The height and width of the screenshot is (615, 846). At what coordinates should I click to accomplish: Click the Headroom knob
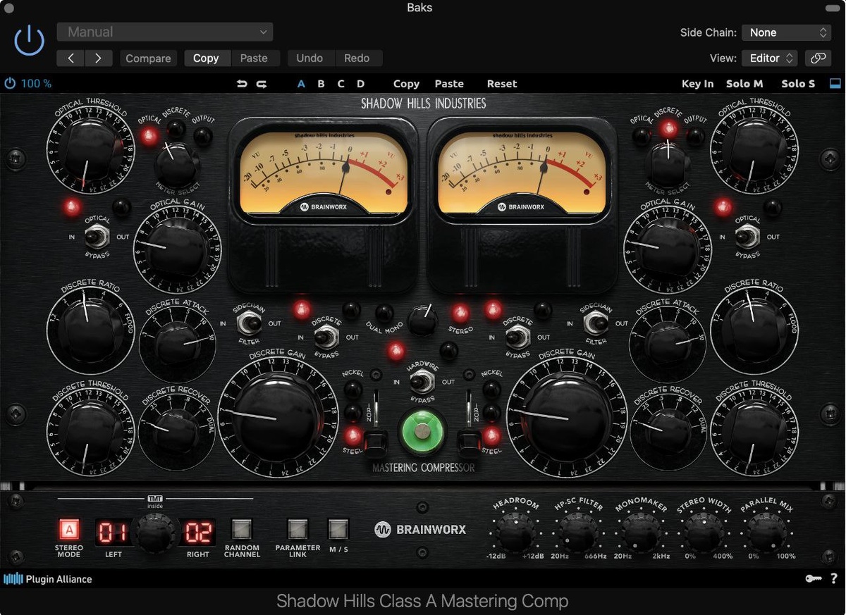[x=515, y=533]
